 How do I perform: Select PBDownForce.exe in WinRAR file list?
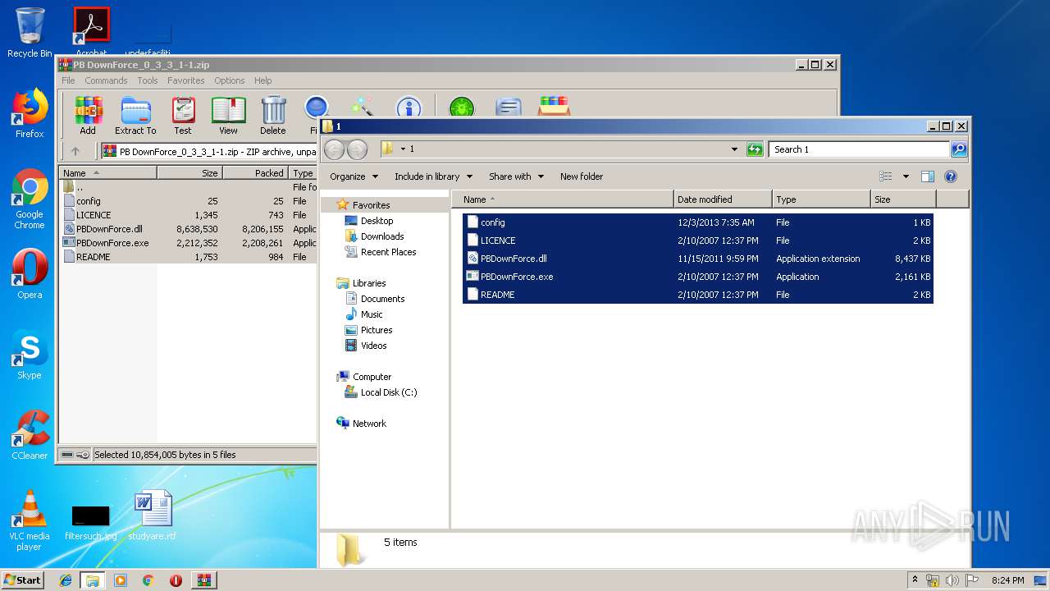pyautogui.click(x=189, y=243)
